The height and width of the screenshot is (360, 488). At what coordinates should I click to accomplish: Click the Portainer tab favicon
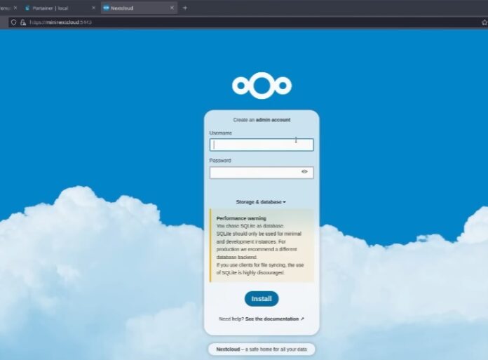(27, 8)
